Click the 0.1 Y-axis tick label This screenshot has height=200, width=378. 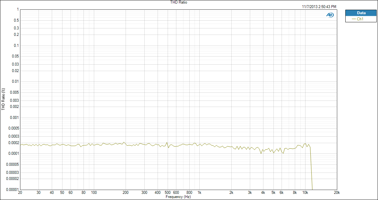pyautogui.click(x=16, y=46)
